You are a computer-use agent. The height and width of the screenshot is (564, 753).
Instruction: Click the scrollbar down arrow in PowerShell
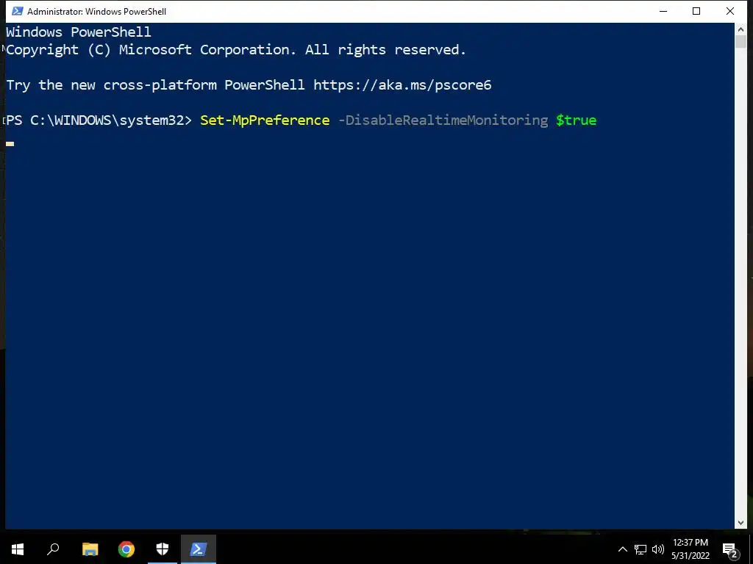point(740,523)
